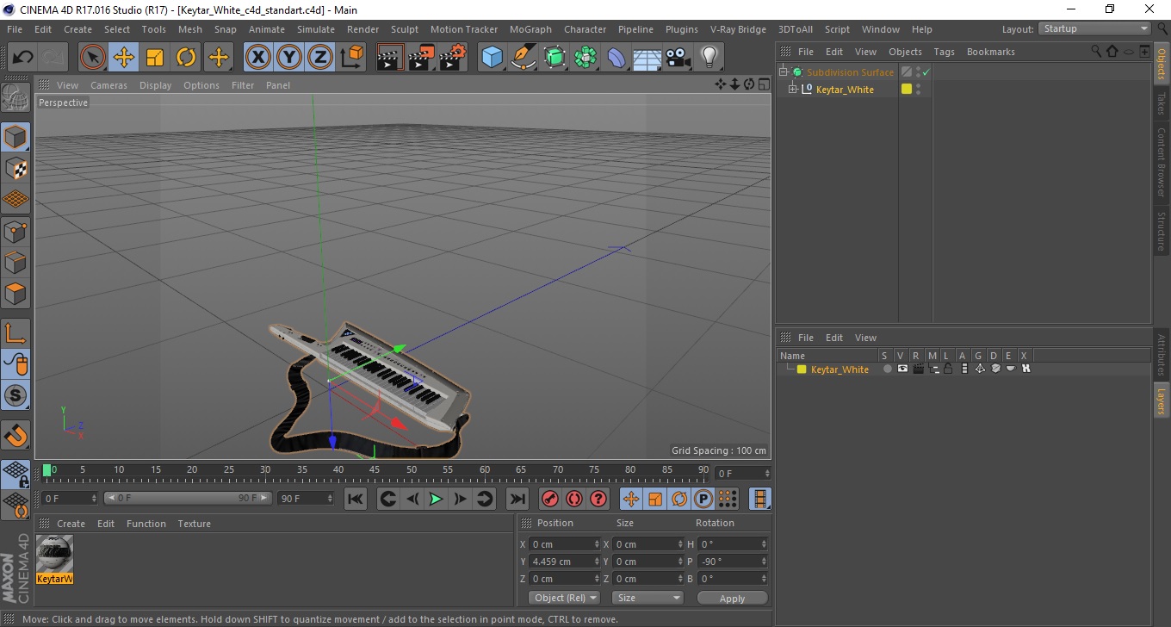This screenshot has width=1171, height=627.
Task: Click Make Editable icon in left toolbar
Action: coord(15,98)
